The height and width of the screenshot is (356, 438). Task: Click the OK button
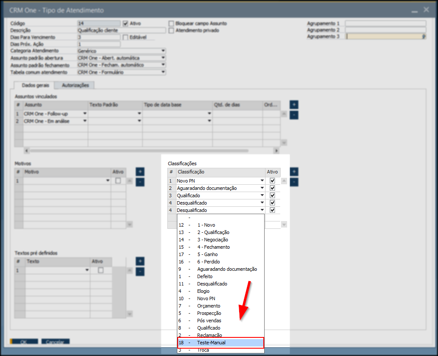(23, 342)
